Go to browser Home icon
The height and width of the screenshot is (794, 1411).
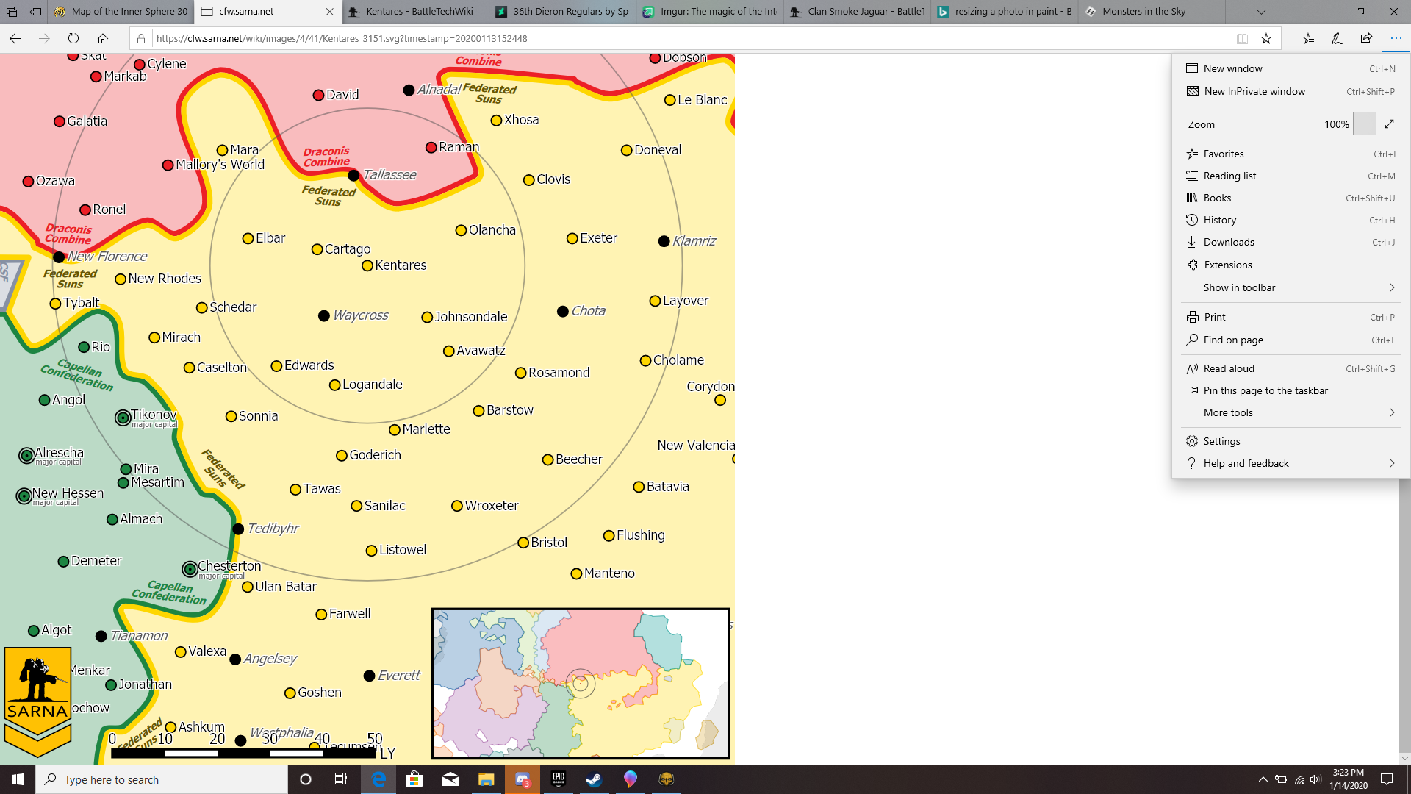point(103,39)
